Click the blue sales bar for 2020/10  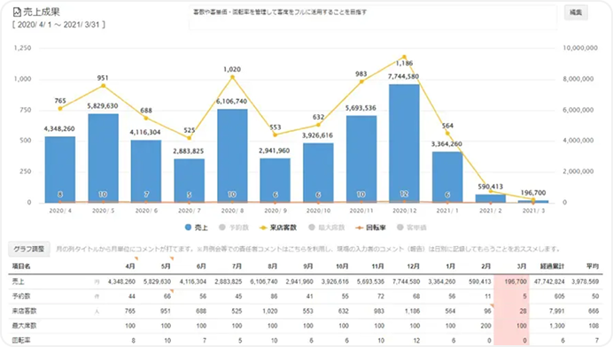pyautogui.click(x=318, y=173)
